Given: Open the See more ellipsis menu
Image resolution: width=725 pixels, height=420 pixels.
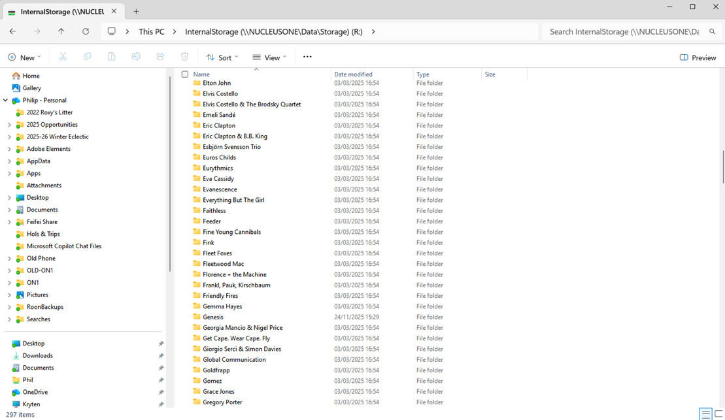Looking at the screenshot, I should 307,57.
